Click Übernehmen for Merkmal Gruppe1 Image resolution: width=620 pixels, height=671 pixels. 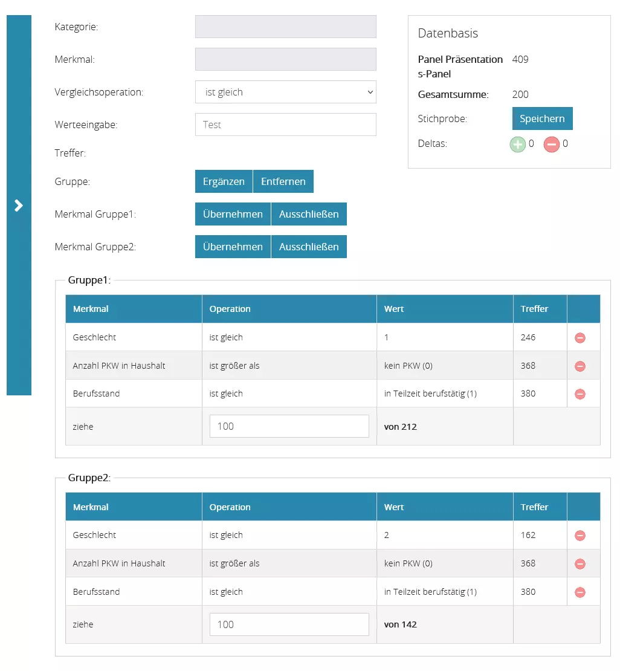[233, 214]
